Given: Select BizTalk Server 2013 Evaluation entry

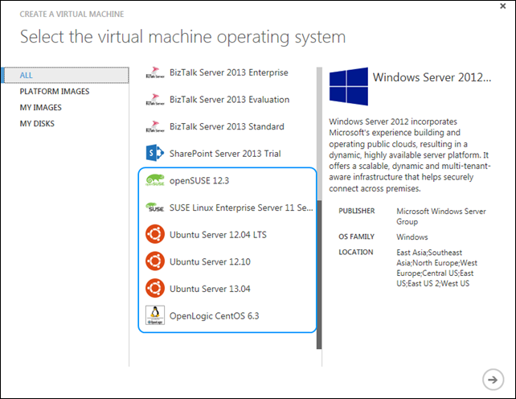Looking at the screenshot, I should (x=227, y=99).
